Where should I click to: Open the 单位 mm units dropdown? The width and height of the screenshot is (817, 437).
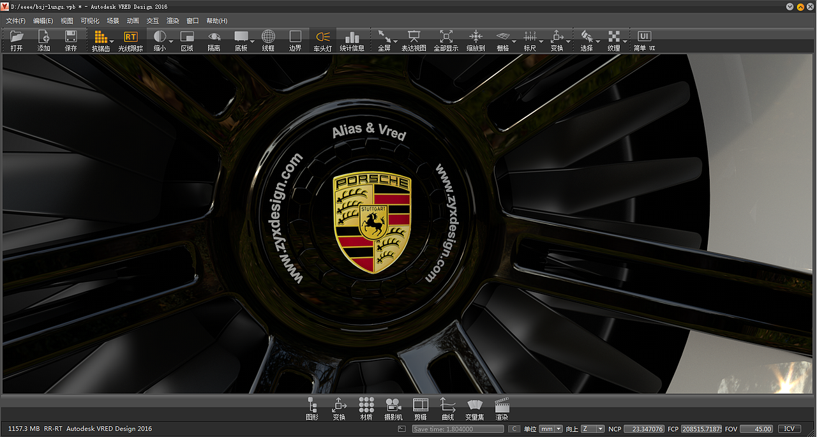(550, 429)
